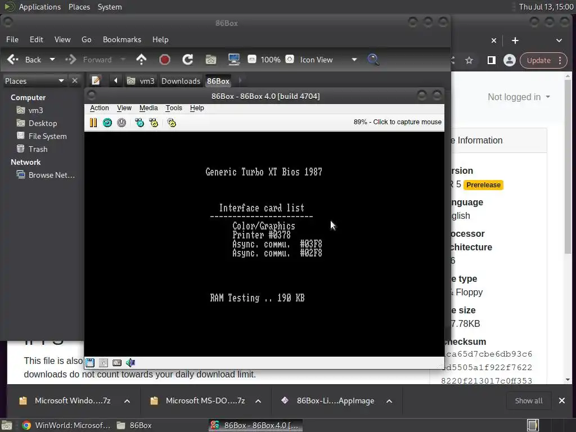Bookmark this page with the star
Screen dimensions: 576x432
[x=469, y=60]
